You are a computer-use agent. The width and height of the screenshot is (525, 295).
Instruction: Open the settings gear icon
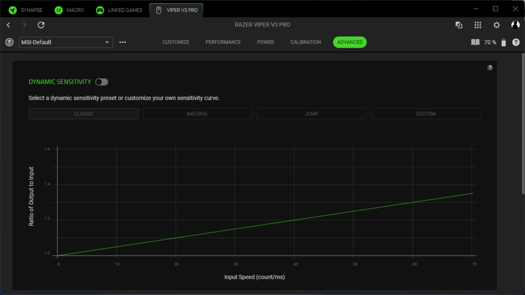pyautogui.click(x=496, y=25)
